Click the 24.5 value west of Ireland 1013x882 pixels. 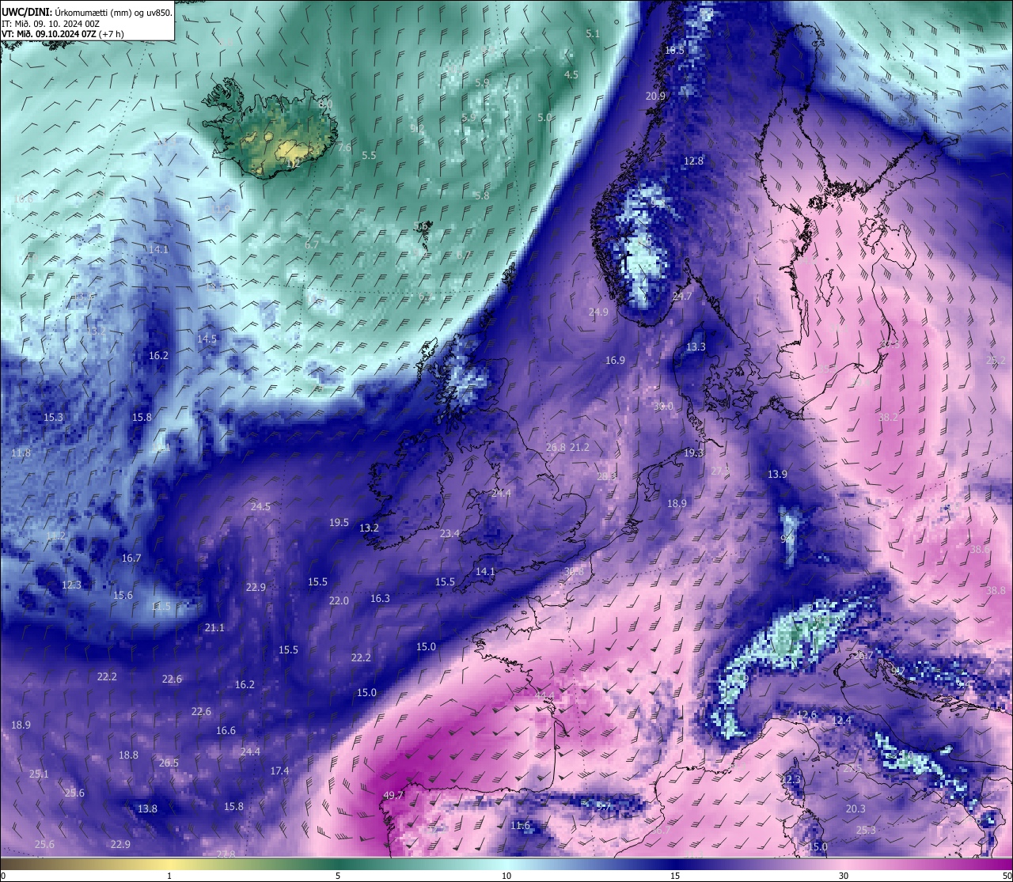pyautogui.click(x=260, y=506)
